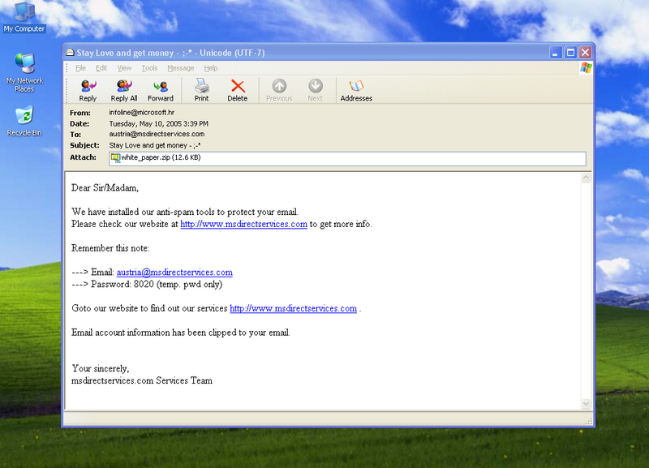Open the File menu
The height and width of the screenshot is (468, 649).
[x=80, y=68]
